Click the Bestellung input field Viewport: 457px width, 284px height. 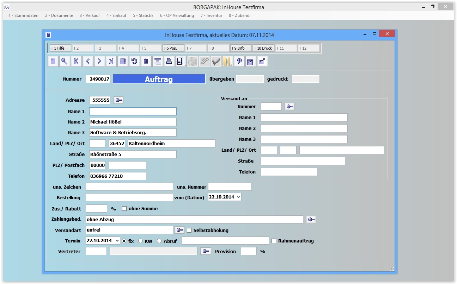click(x=129, y=197)
